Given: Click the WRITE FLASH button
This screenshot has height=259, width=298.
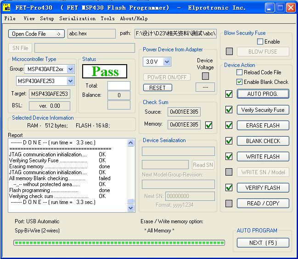Looking at the screenshot, I should 263,156.
